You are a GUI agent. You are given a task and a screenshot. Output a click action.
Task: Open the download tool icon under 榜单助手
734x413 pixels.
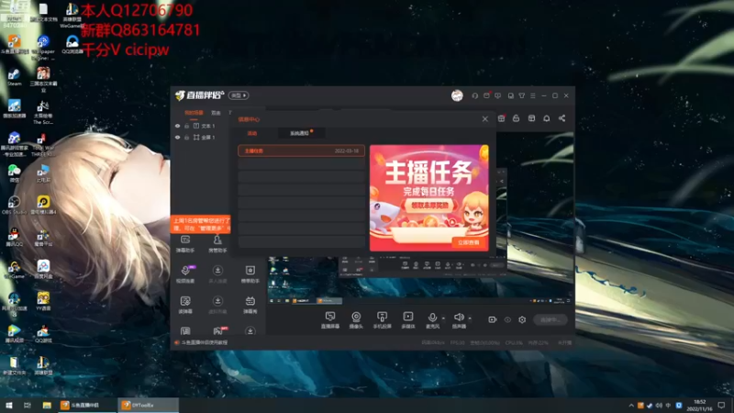pyautogui.click(x=250, y=331)
